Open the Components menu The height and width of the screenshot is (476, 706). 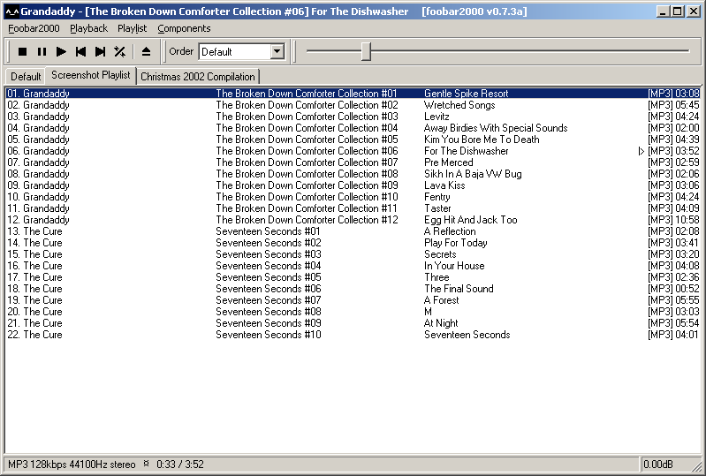(184, 28)
